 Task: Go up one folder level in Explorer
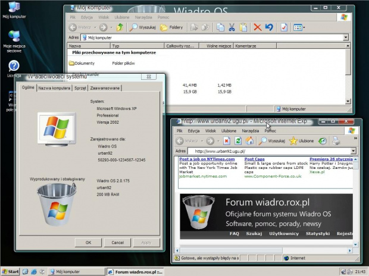[x=120, y=27]
